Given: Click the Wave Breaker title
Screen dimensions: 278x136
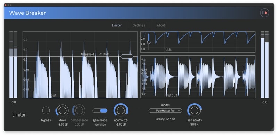Looking at the screenshot, I should pyautogui.click(x=27, y=13).
